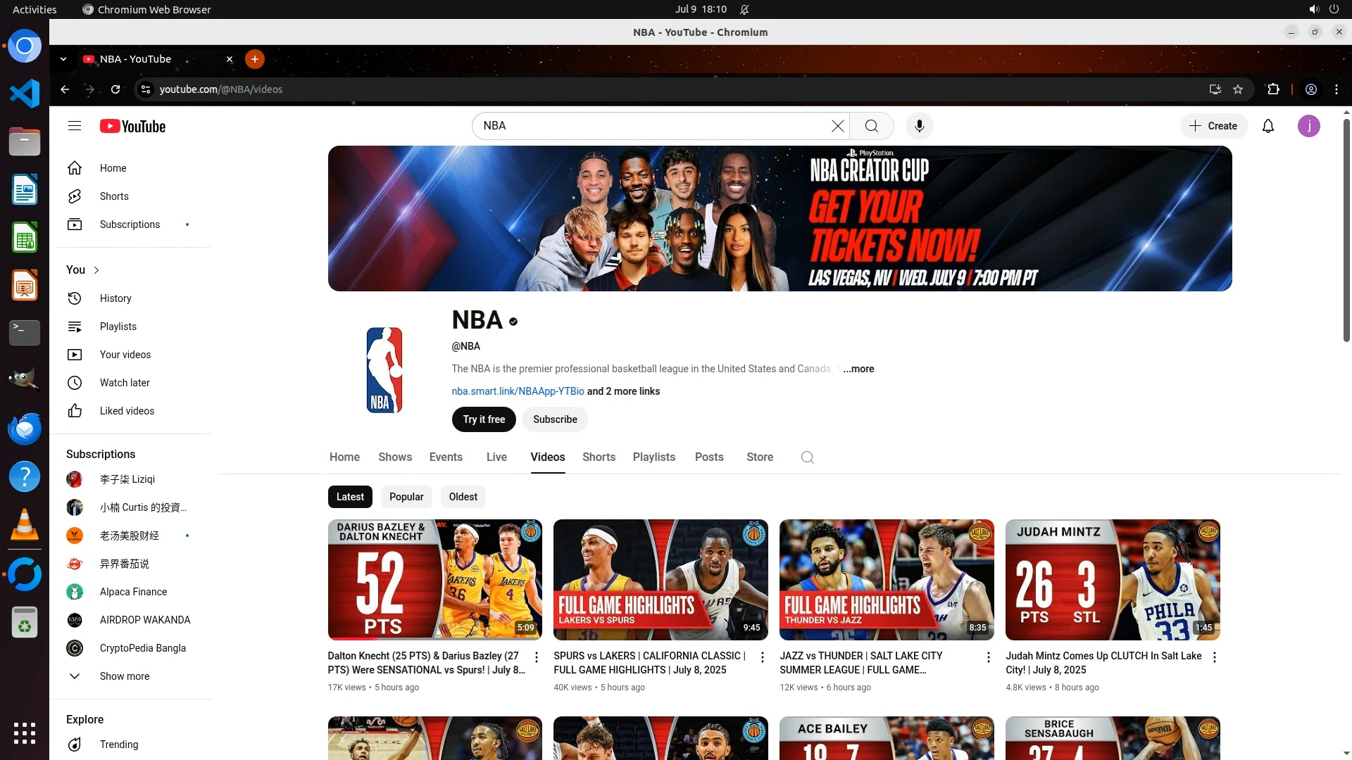Open the Judah Mintz video thumbnail
This screenshot has height=760, width=1352.
click(1112, 580)
